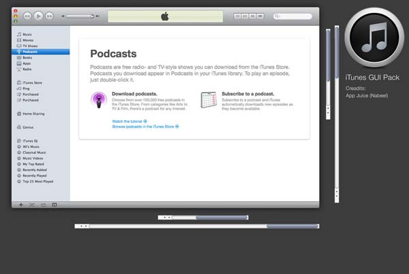The height and width of the screenshot is (274, 409).
Task: Click the Apple logo status display
Action: [166, 16]
